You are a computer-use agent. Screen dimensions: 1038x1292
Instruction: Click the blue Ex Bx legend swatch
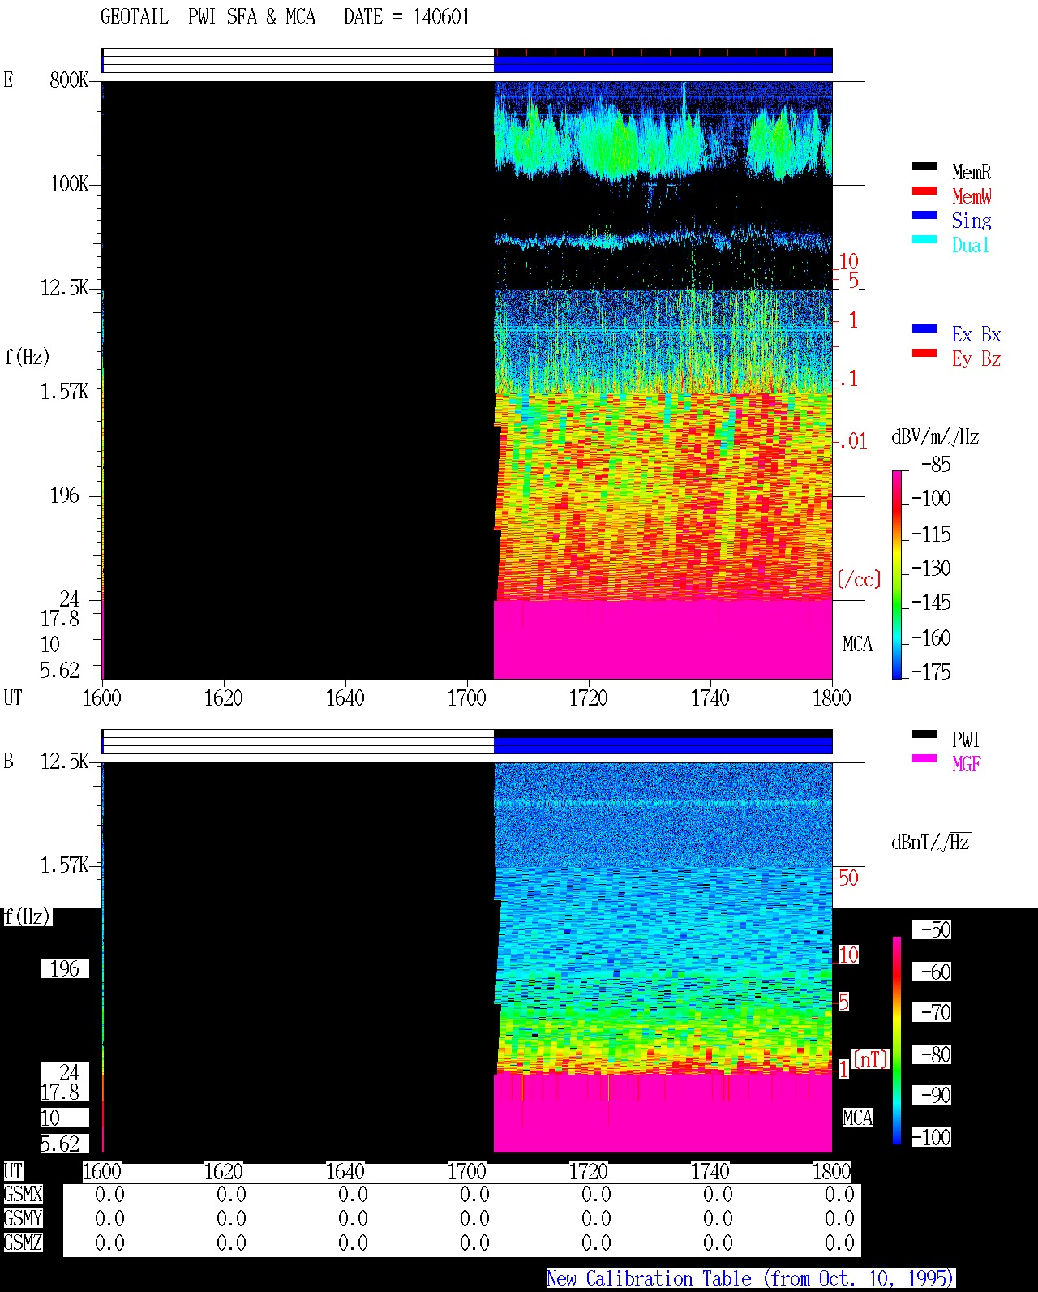tap(924, 329)
